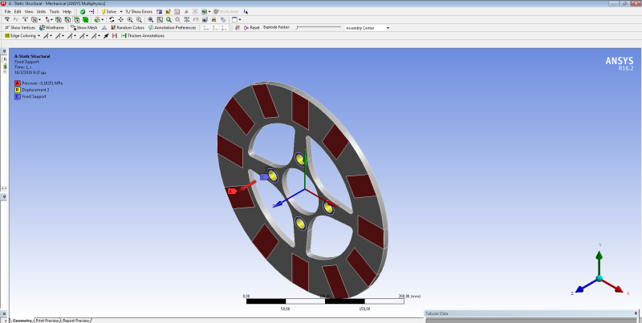Click the yellow B displacement legend swatch
642x323 pixels.
click(x=17, y=90)
